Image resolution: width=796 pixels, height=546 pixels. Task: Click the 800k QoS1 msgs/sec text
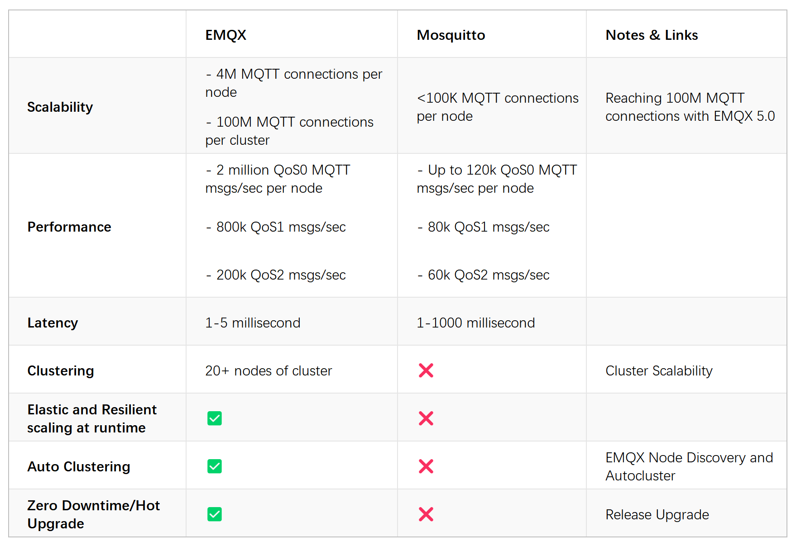(x=281, y=227)
